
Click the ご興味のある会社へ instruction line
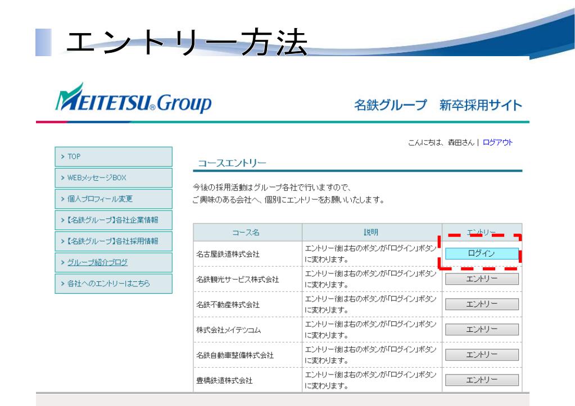pyautogui.click(x=288, y=200)
